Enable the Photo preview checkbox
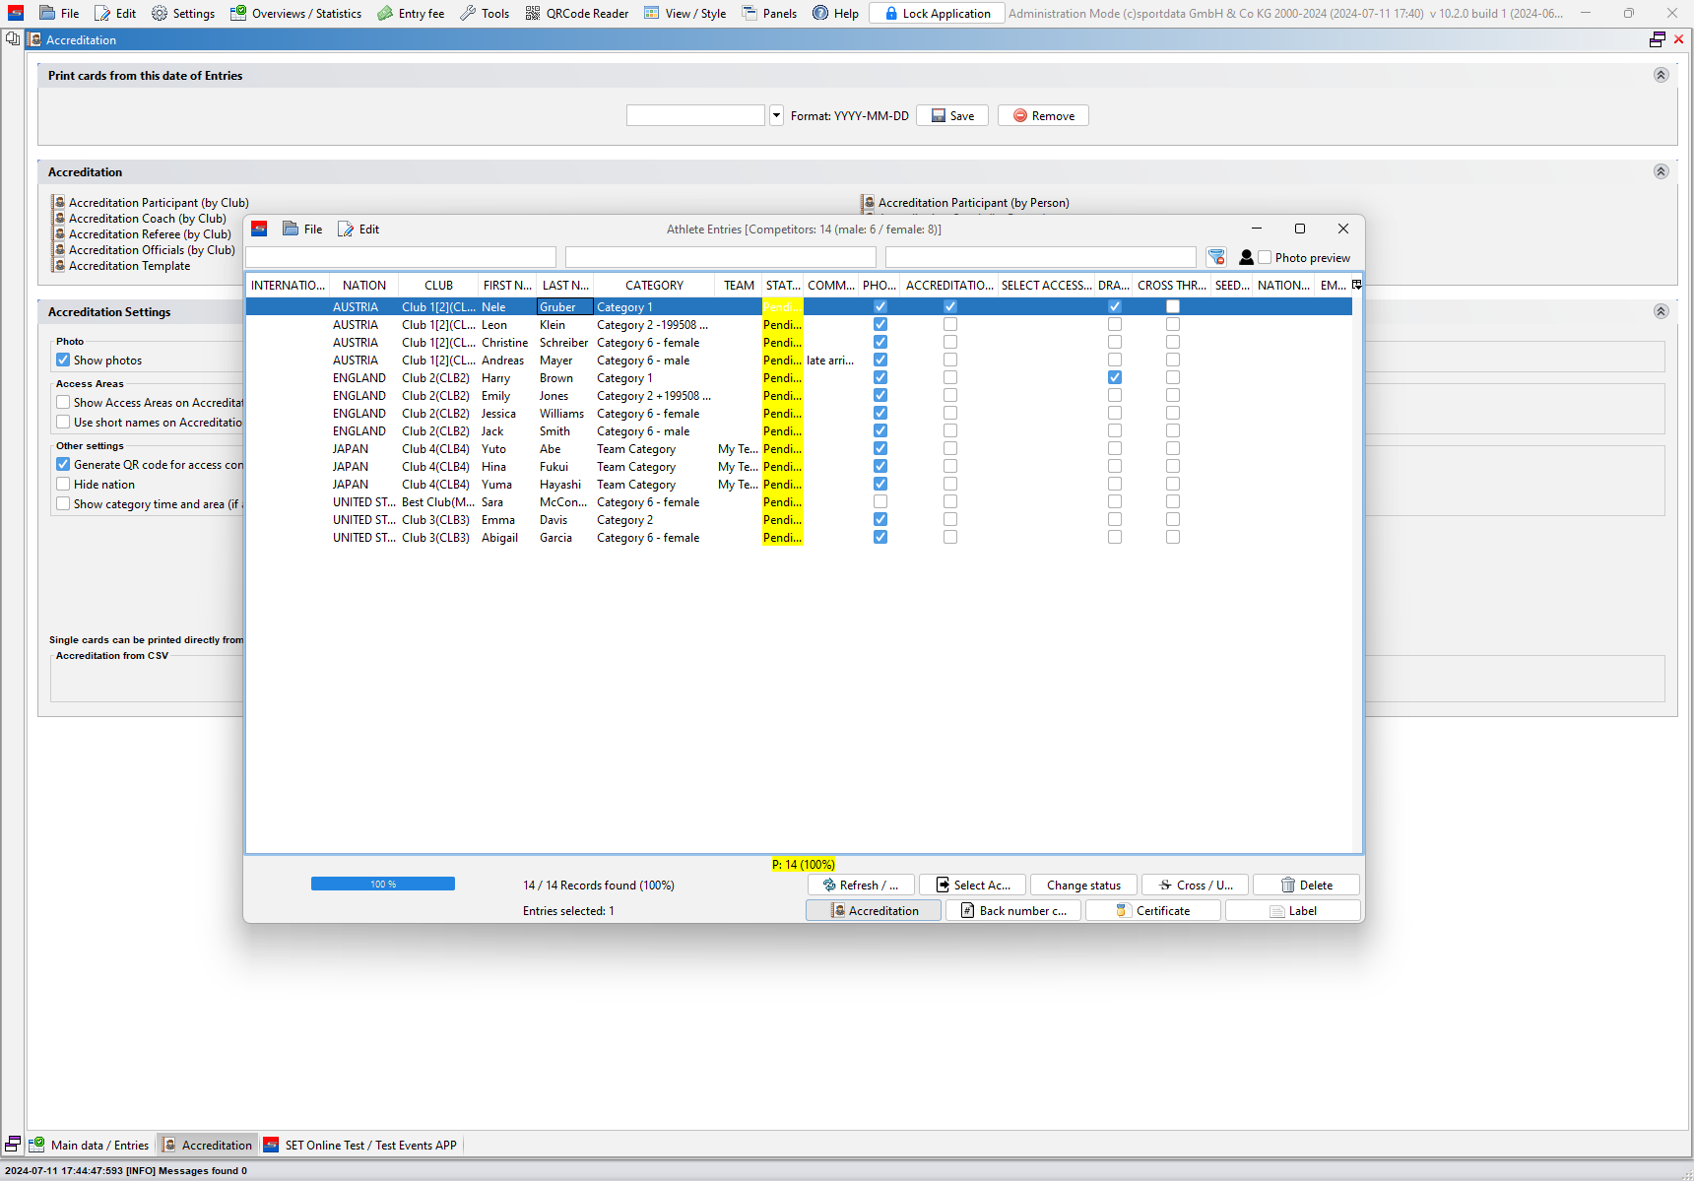 click(1266, 258)
